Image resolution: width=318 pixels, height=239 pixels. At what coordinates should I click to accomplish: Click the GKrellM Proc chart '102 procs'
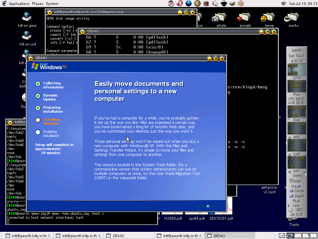(297, 86)
